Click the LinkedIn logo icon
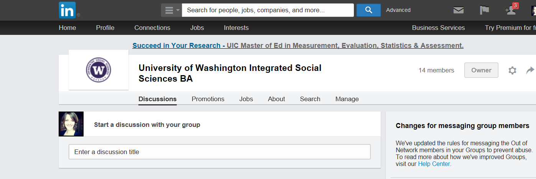The width and height of the screenshot is (536, 179). point(67,10)
